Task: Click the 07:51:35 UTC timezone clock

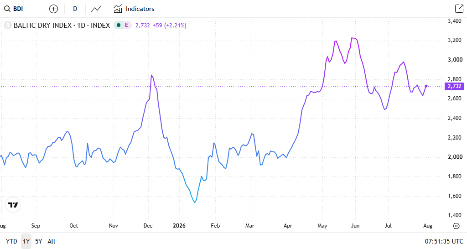Action: click(444, 241)
